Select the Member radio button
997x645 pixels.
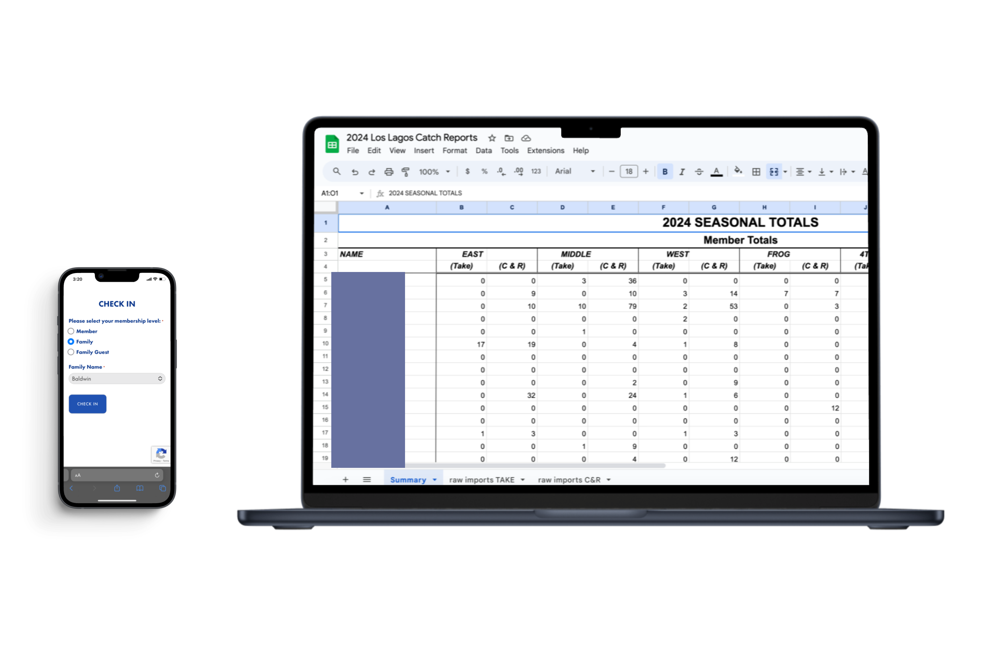(71, 331)
